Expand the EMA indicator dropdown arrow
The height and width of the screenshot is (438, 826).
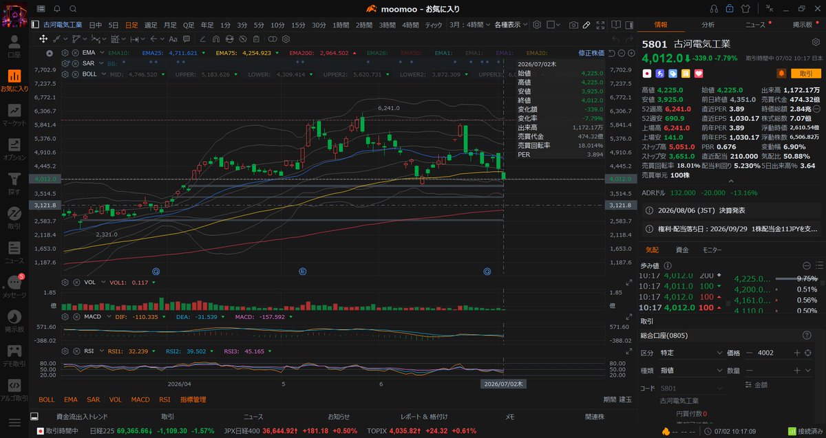pos(102,52)
